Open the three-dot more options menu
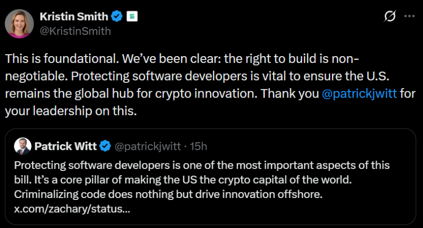This screenshot has height=228, width=423. tap(409, 16)
